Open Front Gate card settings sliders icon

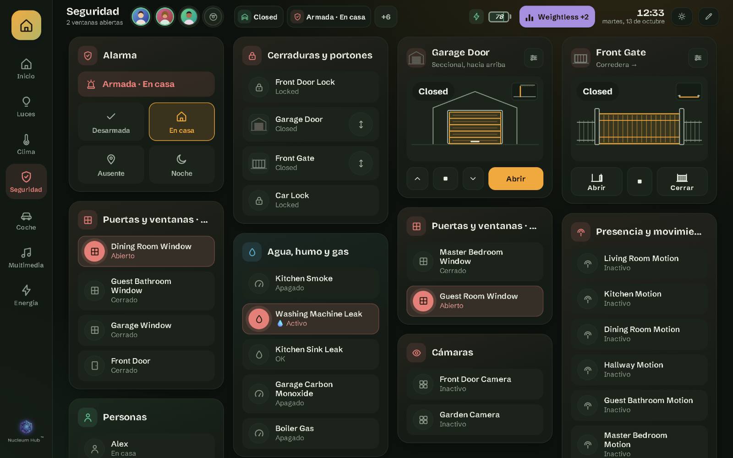[698, 58]
